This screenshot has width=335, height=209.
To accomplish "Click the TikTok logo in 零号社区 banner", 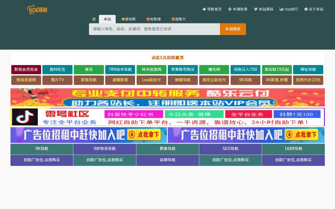I will [x=25, y=117].
